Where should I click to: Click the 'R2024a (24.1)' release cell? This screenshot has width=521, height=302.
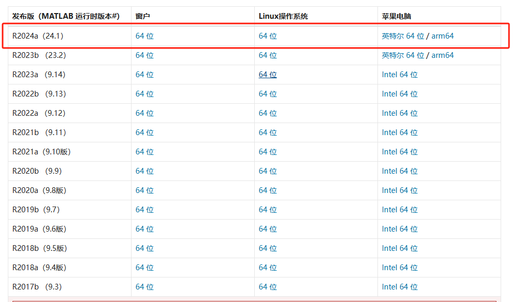(x=70, y=36)
